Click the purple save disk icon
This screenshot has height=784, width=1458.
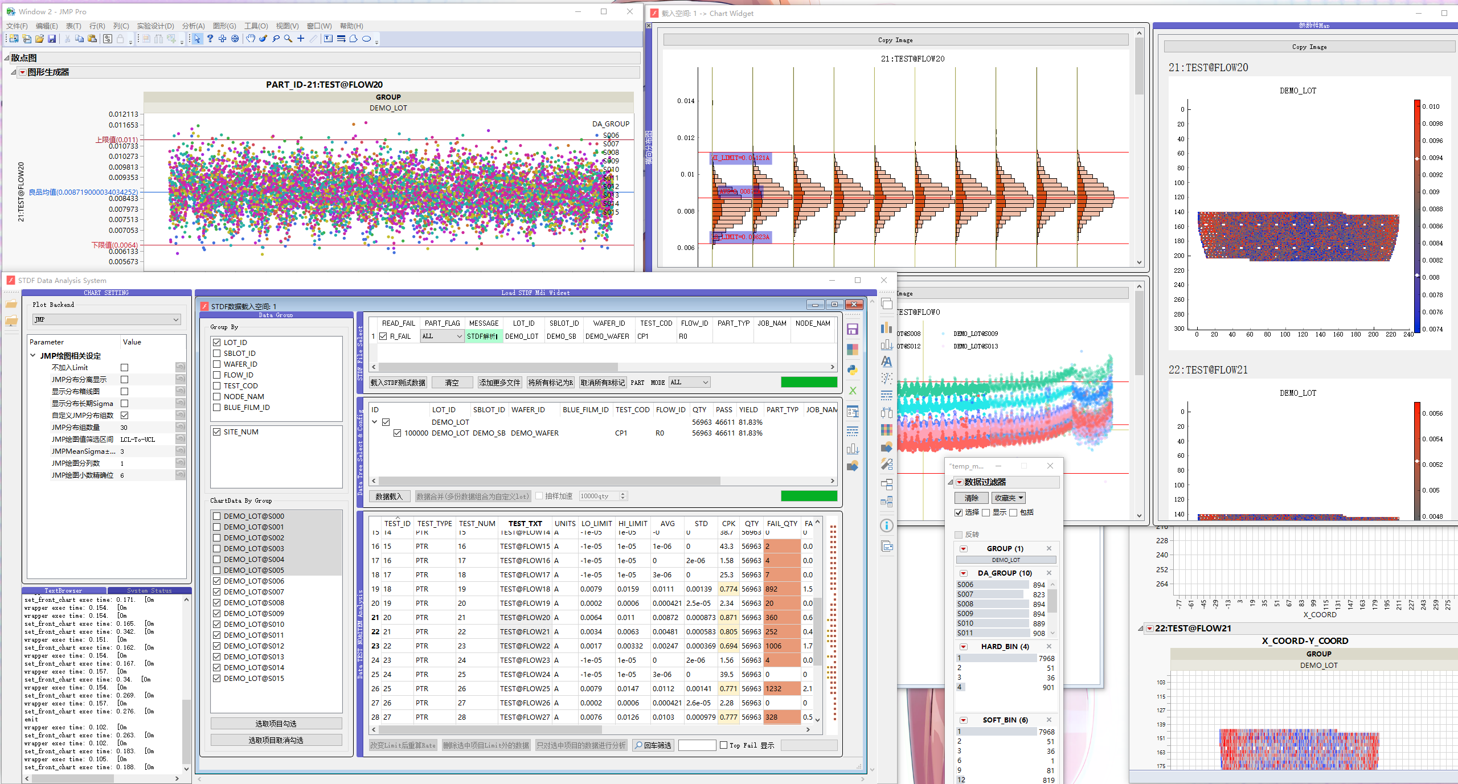coord(853,329)
